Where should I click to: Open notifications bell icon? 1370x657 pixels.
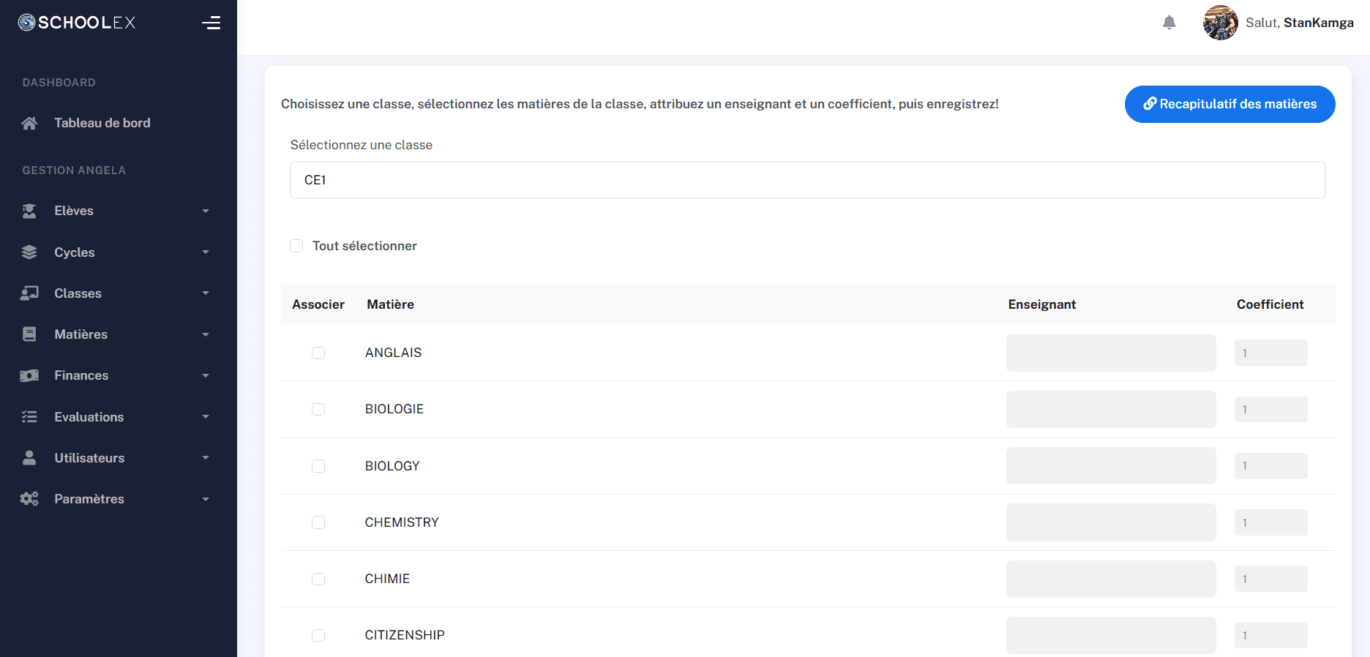tap(1169, 23)
